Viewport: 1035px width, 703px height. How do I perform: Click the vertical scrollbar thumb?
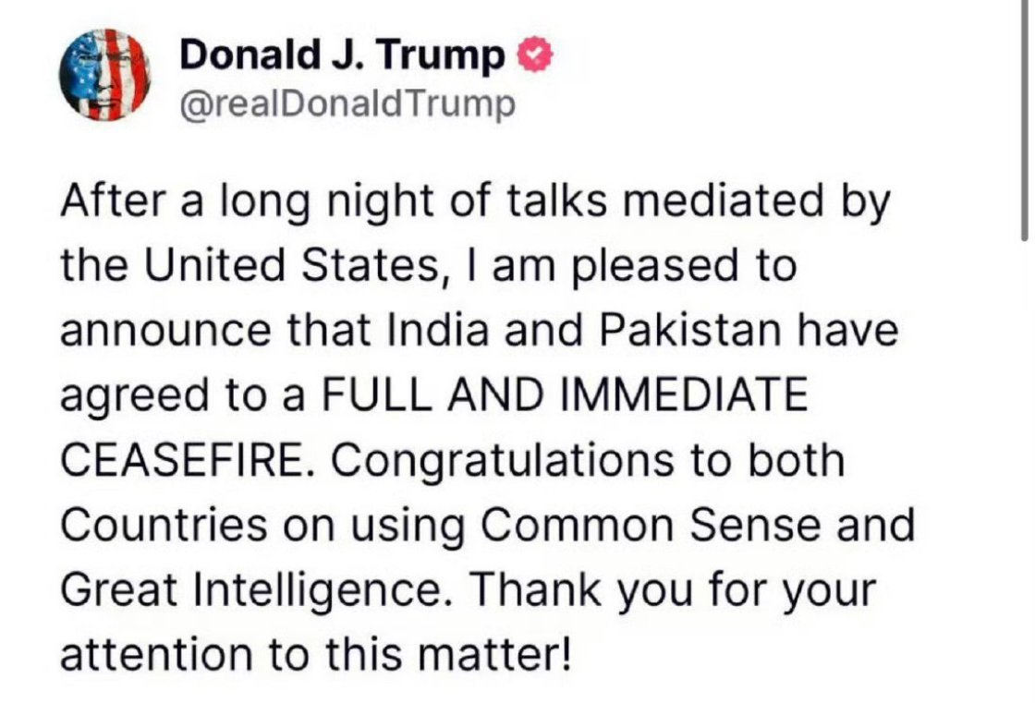pos(1024,122)
